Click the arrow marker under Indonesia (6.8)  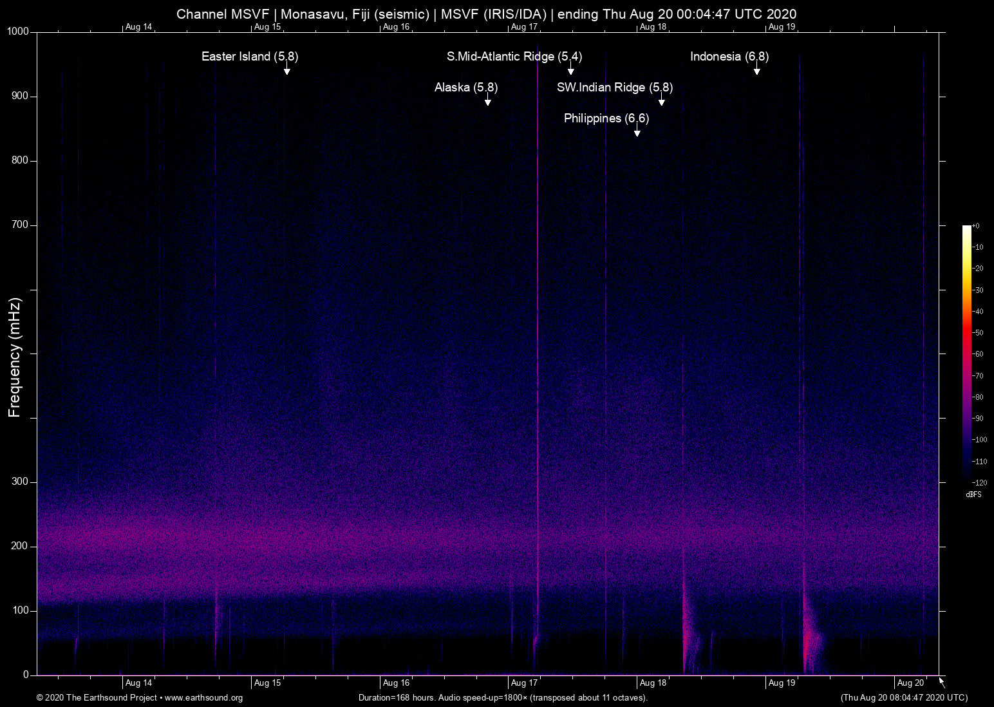(x=757, y=70)
